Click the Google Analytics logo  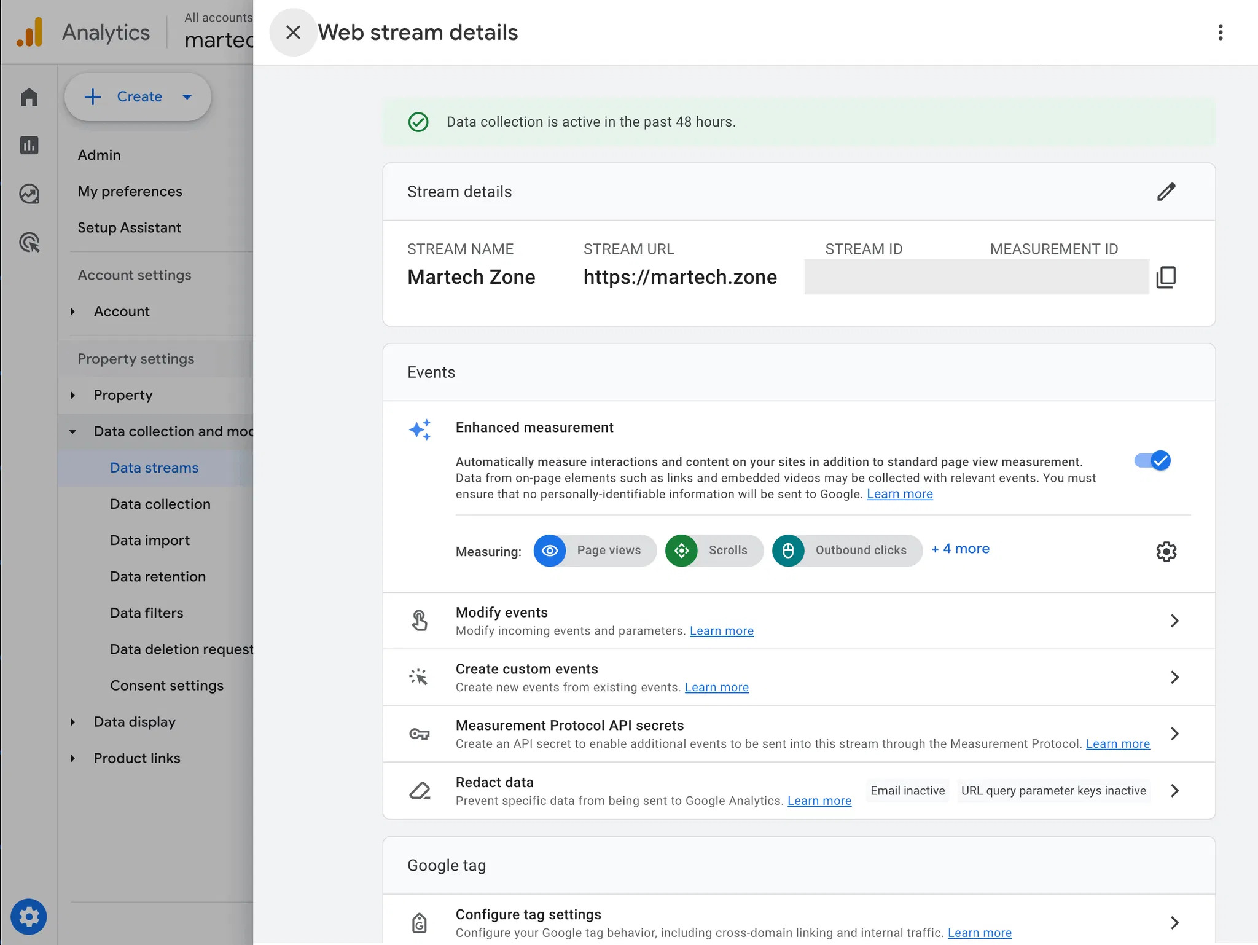point(29,33)
